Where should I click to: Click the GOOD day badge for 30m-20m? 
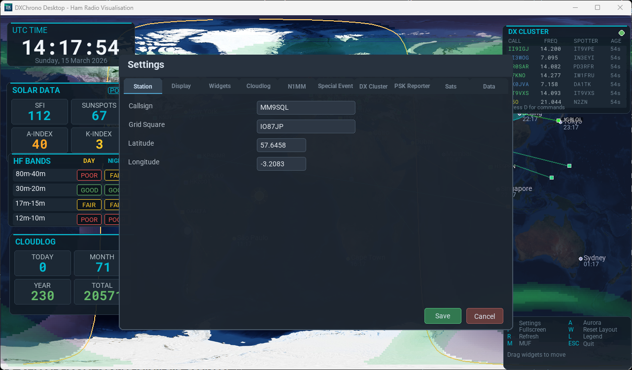click(x=89, y=190)
